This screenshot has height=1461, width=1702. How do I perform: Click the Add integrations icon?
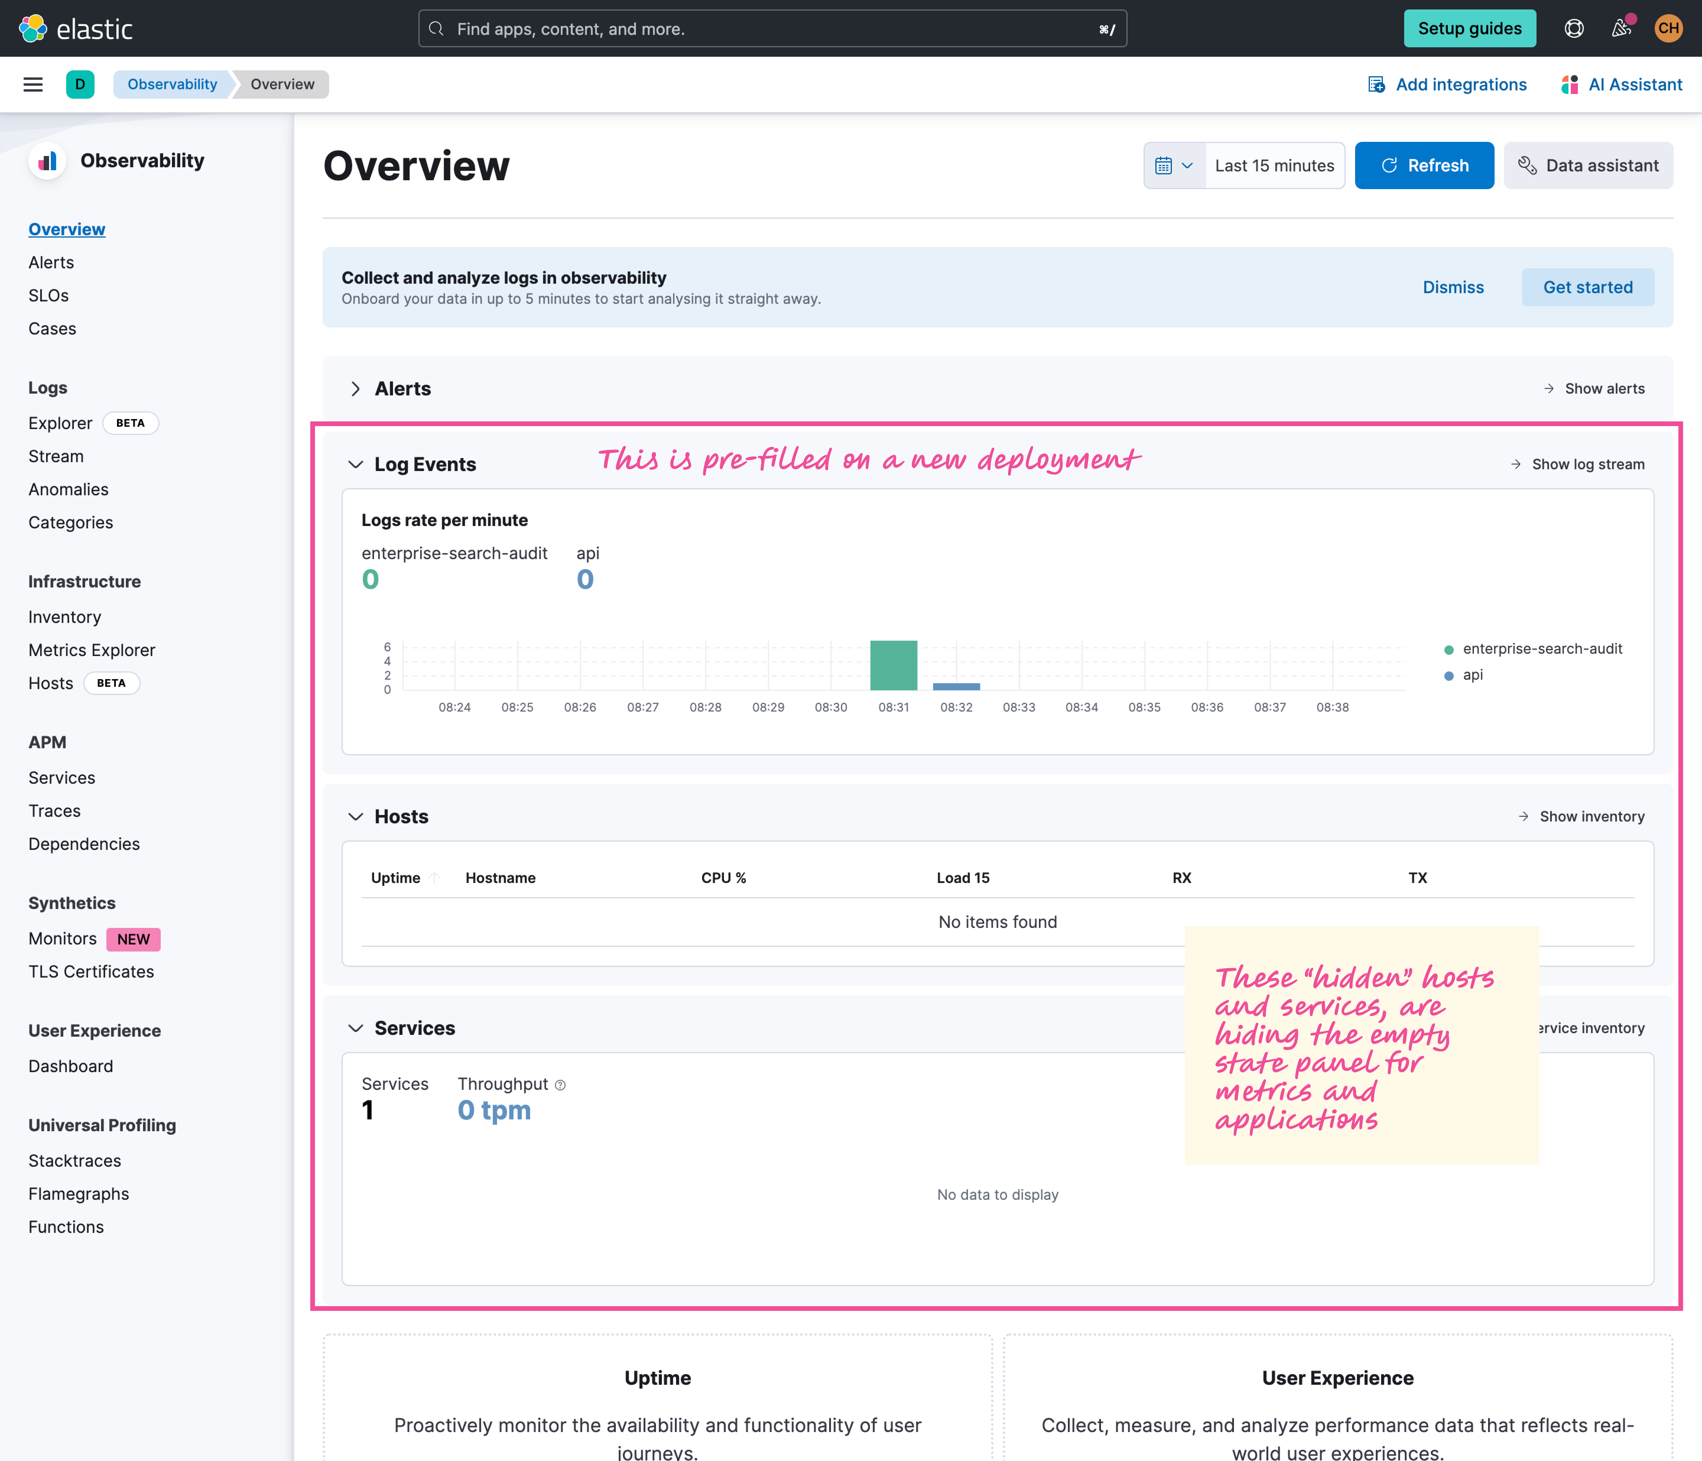point(1377,84)
